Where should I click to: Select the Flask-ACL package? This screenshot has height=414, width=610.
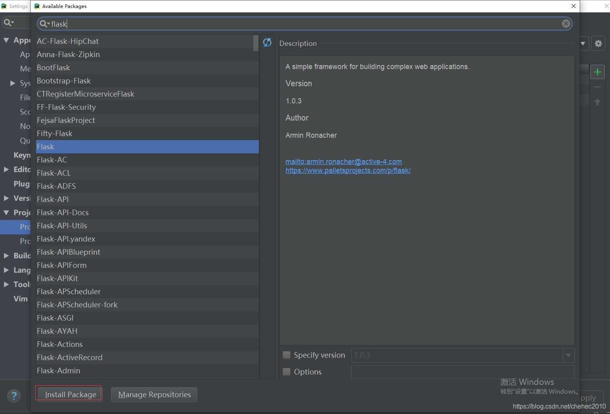[x=147, y=173]
